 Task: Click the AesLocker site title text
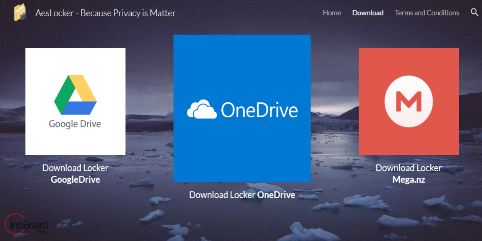tap(106, 13)
